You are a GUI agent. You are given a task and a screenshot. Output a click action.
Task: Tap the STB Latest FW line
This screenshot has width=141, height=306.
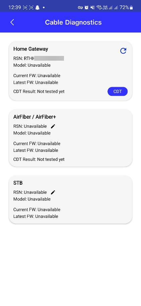click(36, 216)
